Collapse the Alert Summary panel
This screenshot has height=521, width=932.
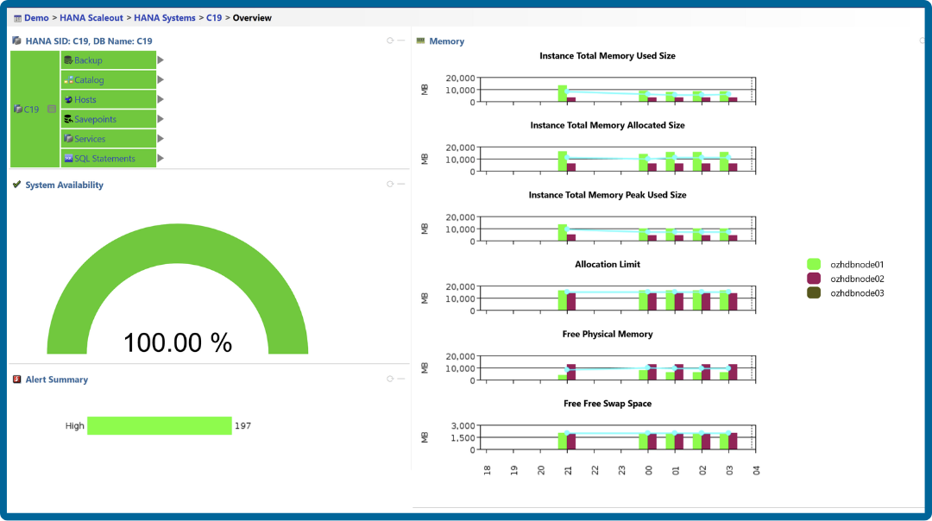click(401, 379)
